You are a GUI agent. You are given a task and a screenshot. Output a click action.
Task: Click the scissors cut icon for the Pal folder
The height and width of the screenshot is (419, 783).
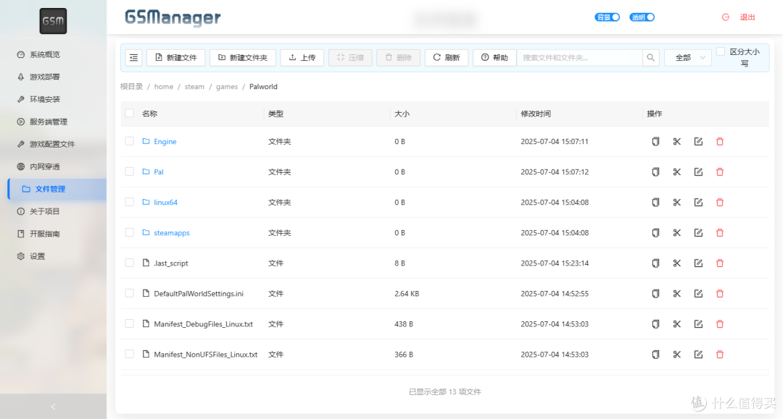676,172
